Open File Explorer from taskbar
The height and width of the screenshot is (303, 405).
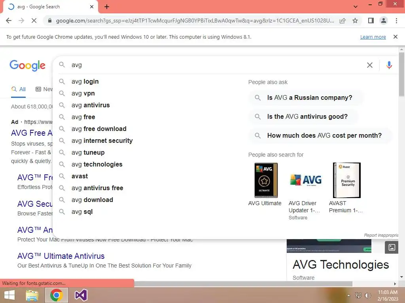pyautogui.click(x=32, y=295)
